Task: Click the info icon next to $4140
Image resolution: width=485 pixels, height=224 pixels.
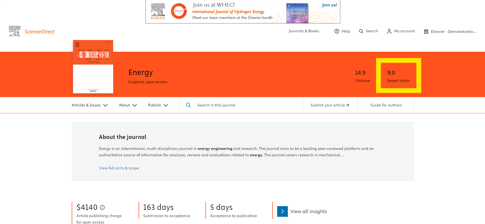Action: pyautogui.click(x=102, y=207)
